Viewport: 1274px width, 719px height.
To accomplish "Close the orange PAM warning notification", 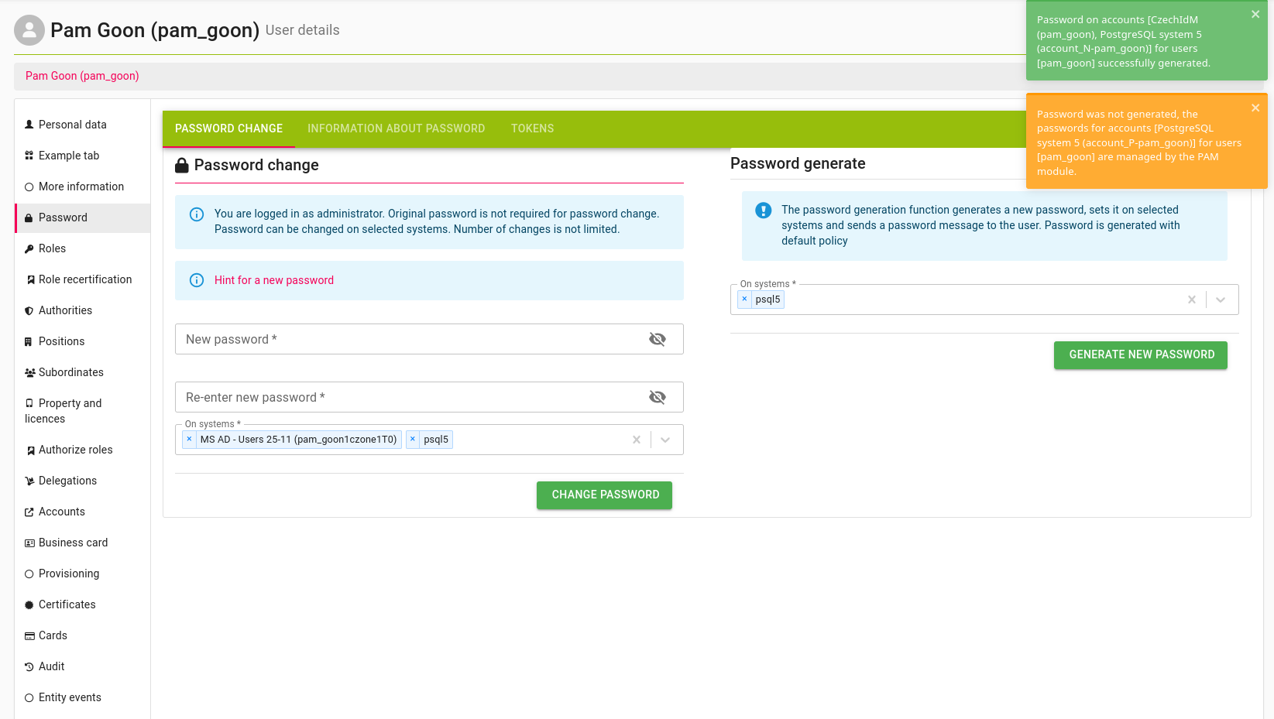I will [x=1255, y=108].
